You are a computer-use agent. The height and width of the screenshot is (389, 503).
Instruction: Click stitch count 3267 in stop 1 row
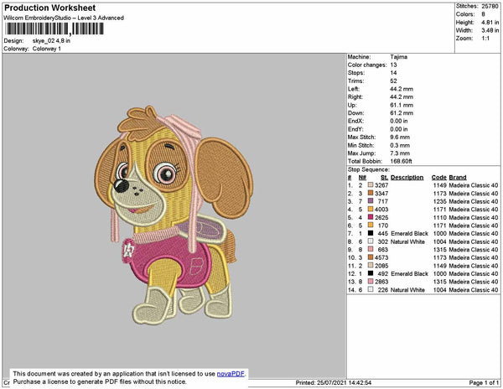point(381,185)
